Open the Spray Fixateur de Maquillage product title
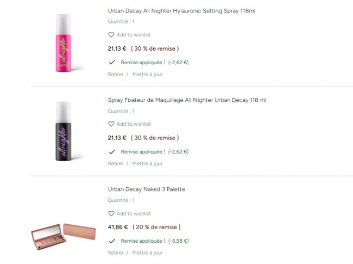353x264 pixels. point(187,100)
